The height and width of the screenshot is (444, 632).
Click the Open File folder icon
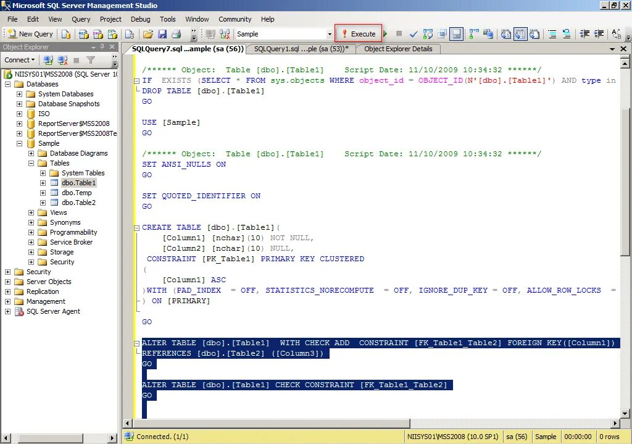point(148,35)
